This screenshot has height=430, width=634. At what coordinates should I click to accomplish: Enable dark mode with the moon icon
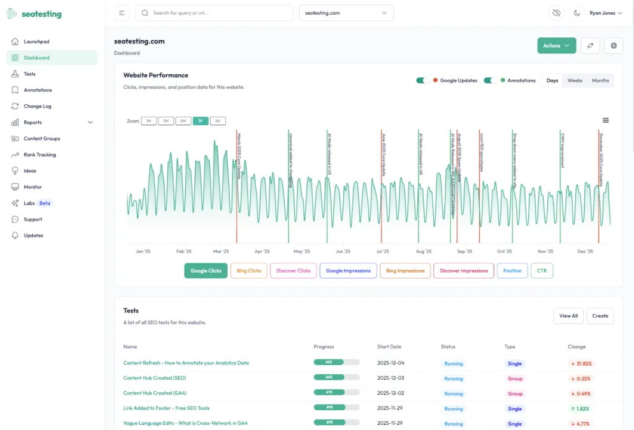[576, 12]
